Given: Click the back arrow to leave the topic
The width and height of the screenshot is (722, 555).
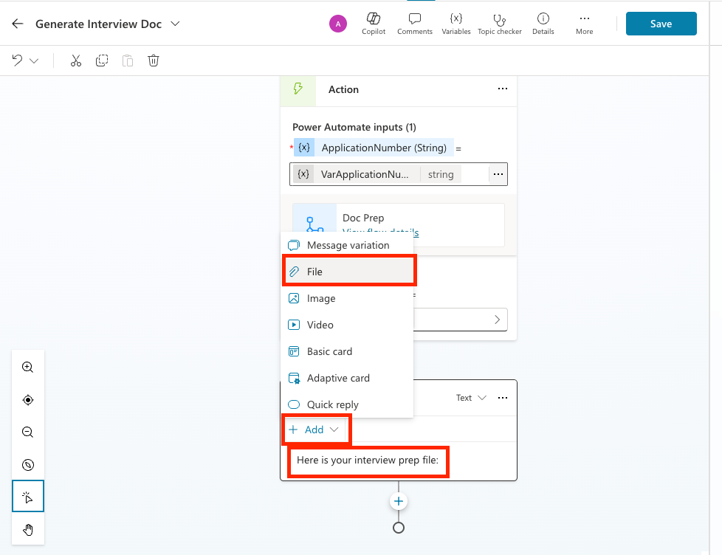Looking at the screenshot, I should pyautogui.click(x=18, y=24).
